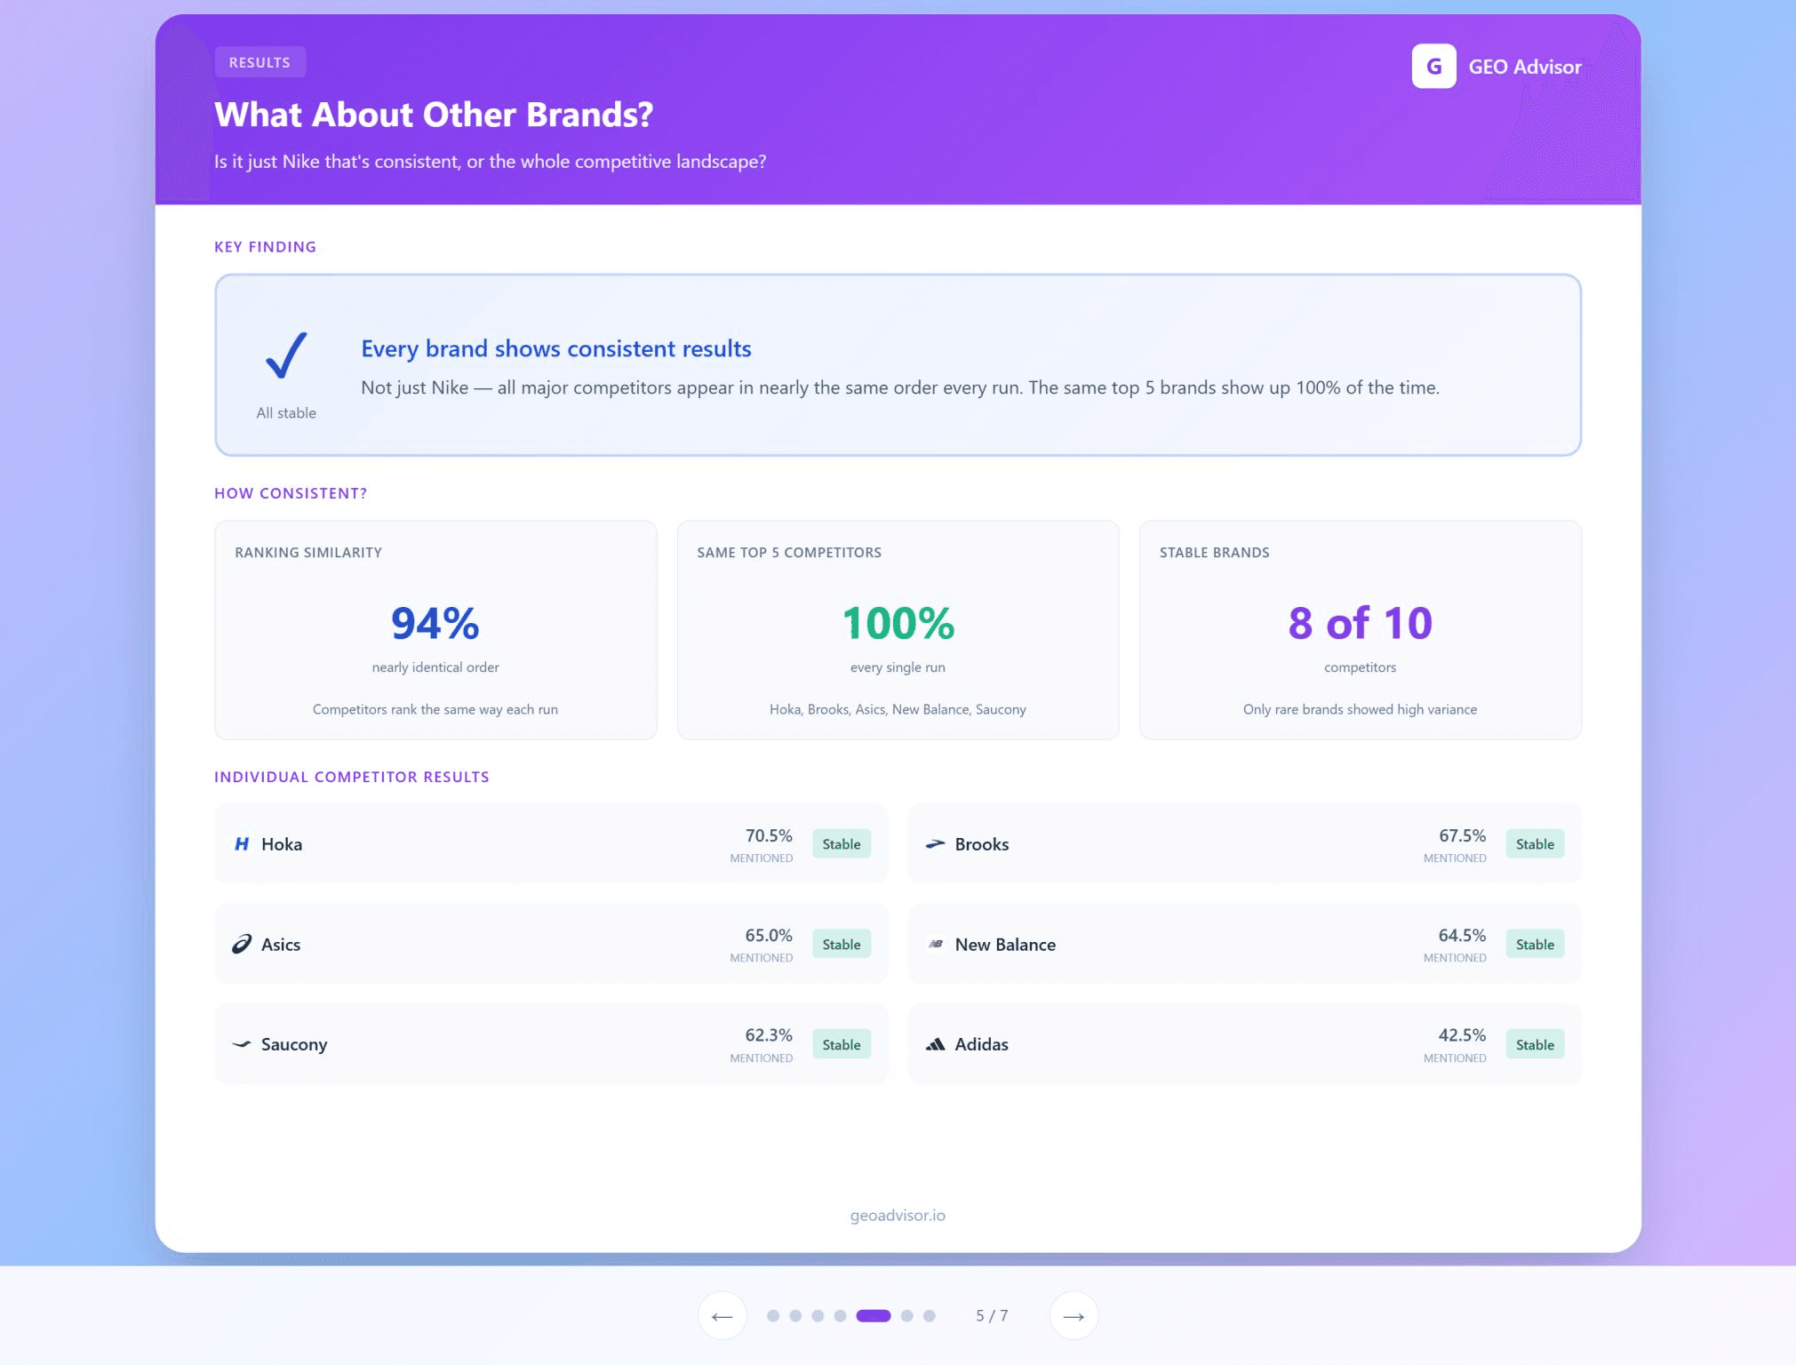Open the geoadvisor.io footer link
The image size is (1796, 1365).
coord(898,1215)
